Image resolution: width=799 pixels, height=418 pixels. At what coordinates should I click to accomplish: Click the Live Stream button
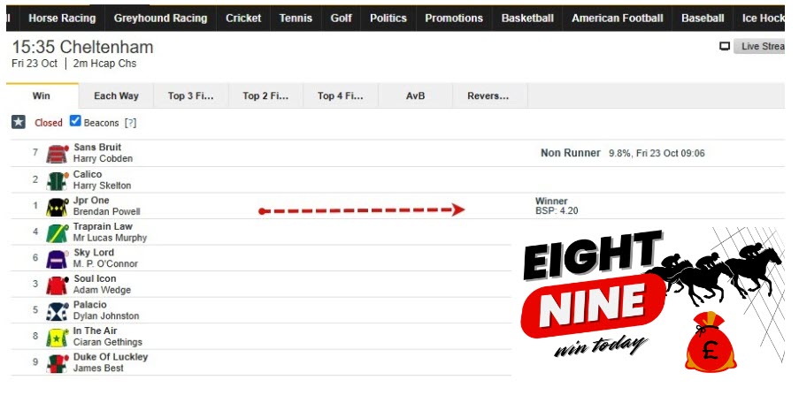pos(760,46)
